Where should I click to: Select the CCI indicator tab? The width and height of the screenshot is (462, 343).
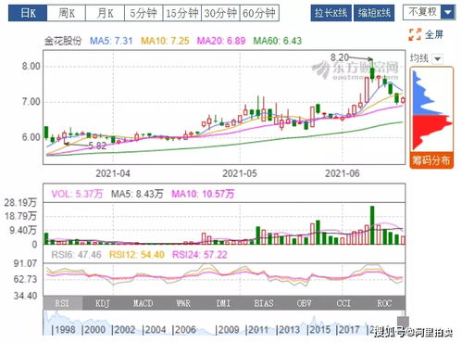pos(343,303)
